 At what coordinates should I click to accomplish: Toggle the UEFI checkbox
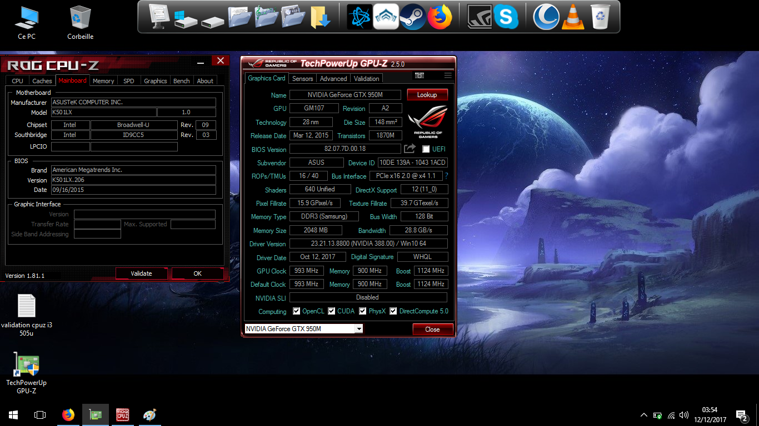pos(426,149)
